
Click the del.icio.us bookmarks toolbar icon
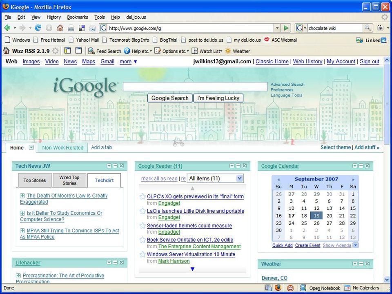(82, 28)
